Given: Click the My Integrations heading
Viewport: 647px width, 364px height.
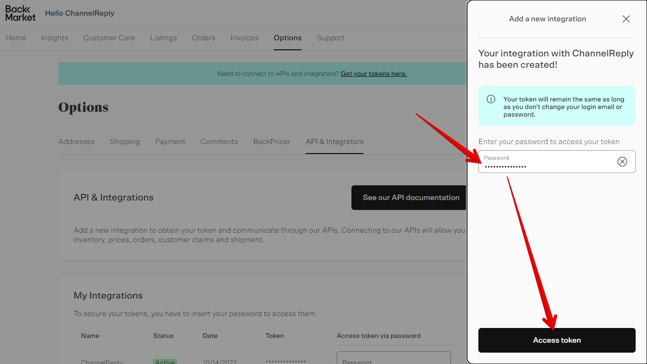Looking at the screenshot, I should coord(108,296).
